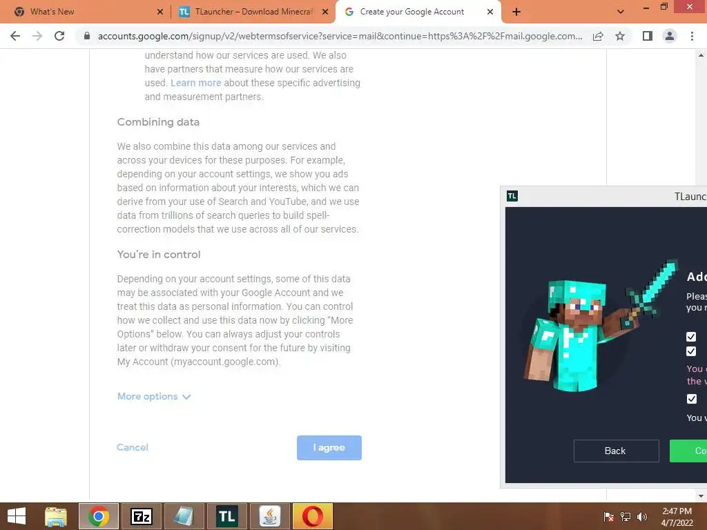The image size is (707, 530).
Task: Click the page scrollbar up arrow
Action: (701, 56)
